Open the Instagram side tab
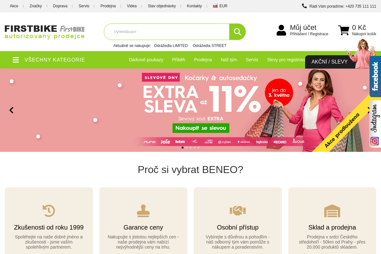381x254 pixels. [375, 124]
